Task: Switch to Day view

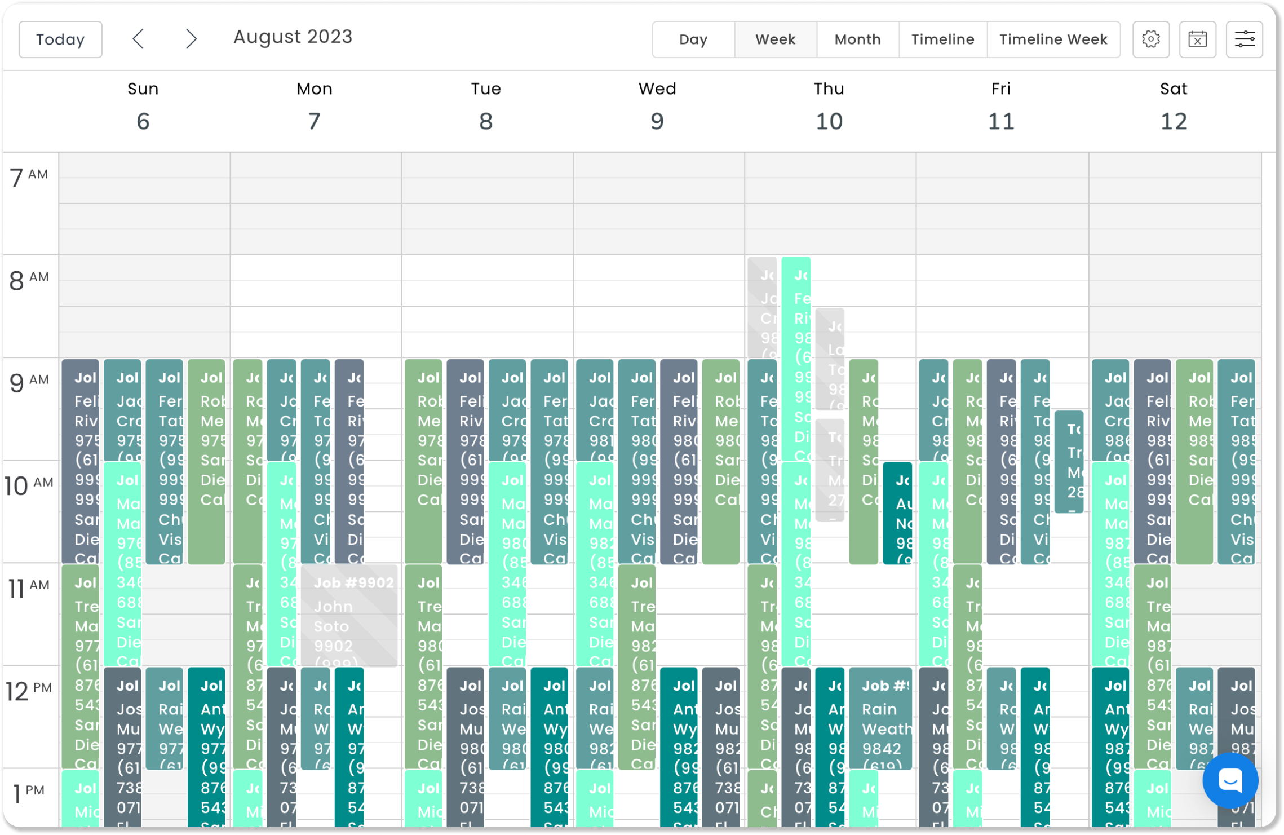Action: [x=693, y=39]
